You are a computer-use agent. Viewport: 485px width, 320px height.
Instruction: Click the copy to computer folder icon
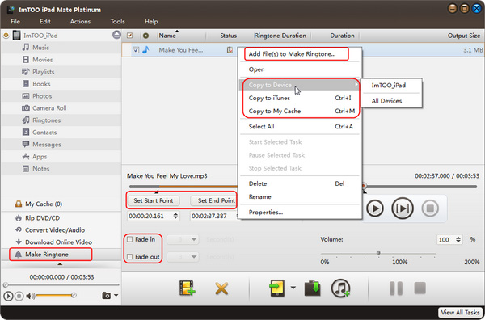(x=312, y=288)
